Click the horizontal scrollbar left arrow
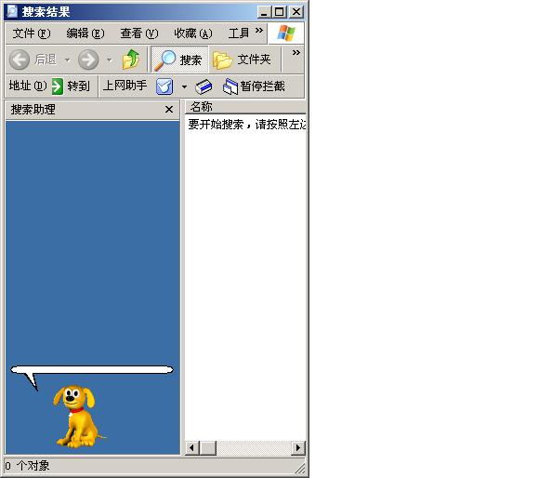552x478 pixels. pyautogui.click(x=191, y=448)
